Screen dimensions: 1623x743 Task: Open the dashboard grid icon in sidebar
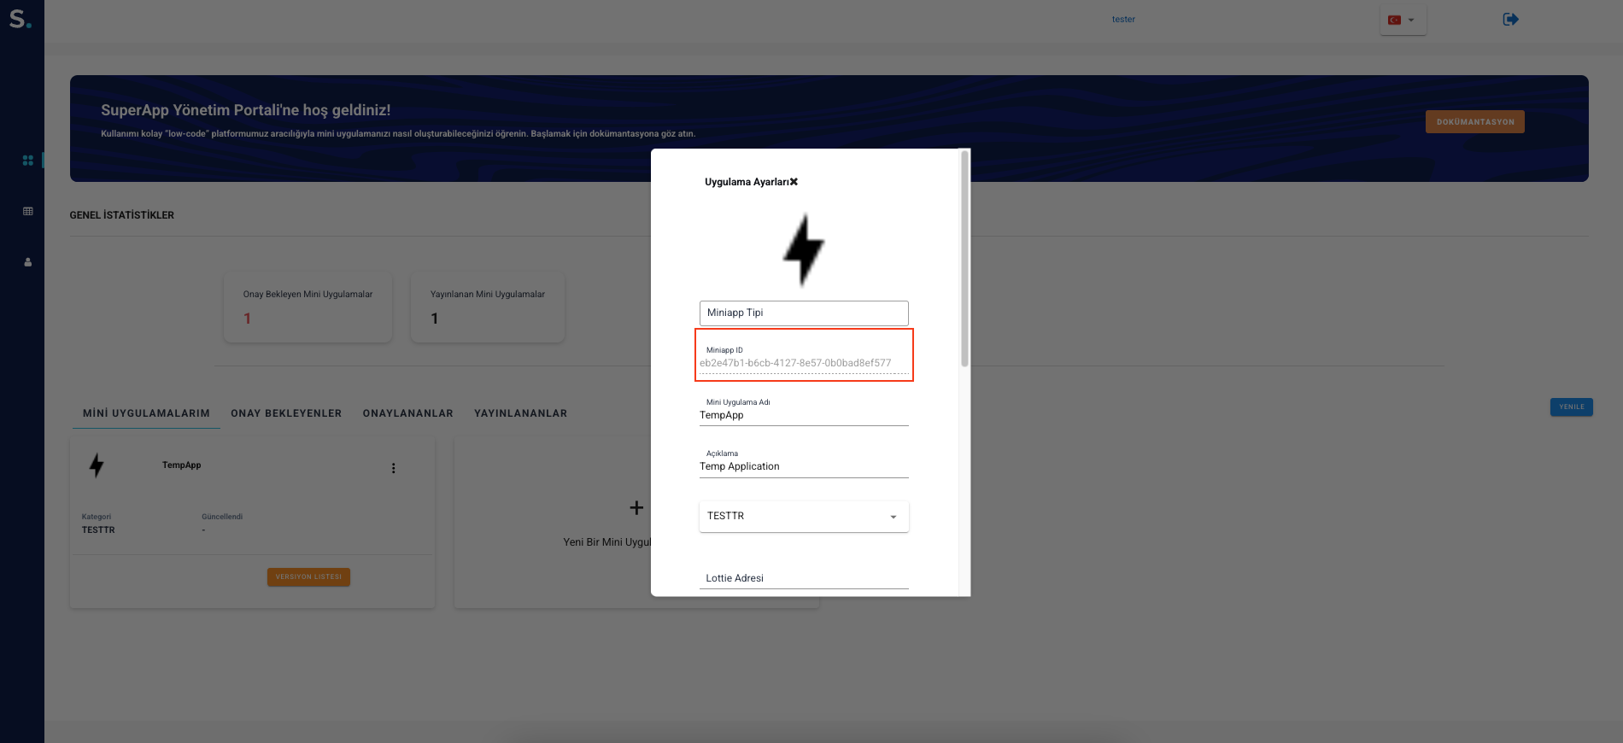pyautogui.click(x=28, y=161)
